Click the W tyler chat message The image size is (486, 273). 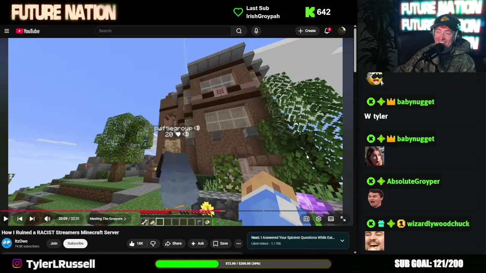coord(376,116)
